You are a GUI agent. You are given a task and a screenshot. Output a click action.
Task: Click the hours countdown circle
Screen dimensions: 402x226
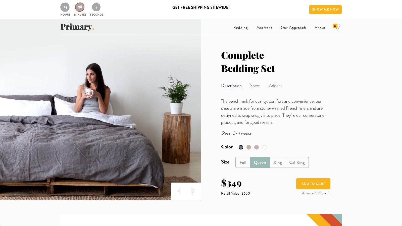click(65, 7)
